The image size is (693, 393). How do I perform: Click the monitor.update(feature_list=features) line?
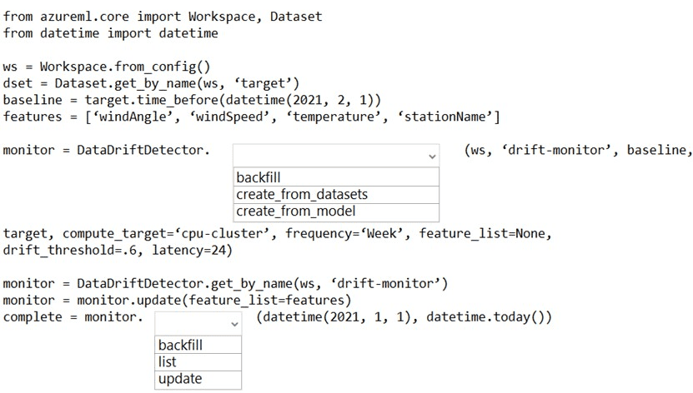[177, 300]
